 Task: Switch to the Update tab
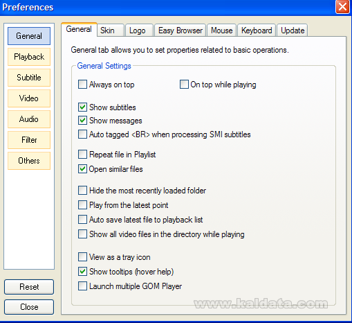293,30
